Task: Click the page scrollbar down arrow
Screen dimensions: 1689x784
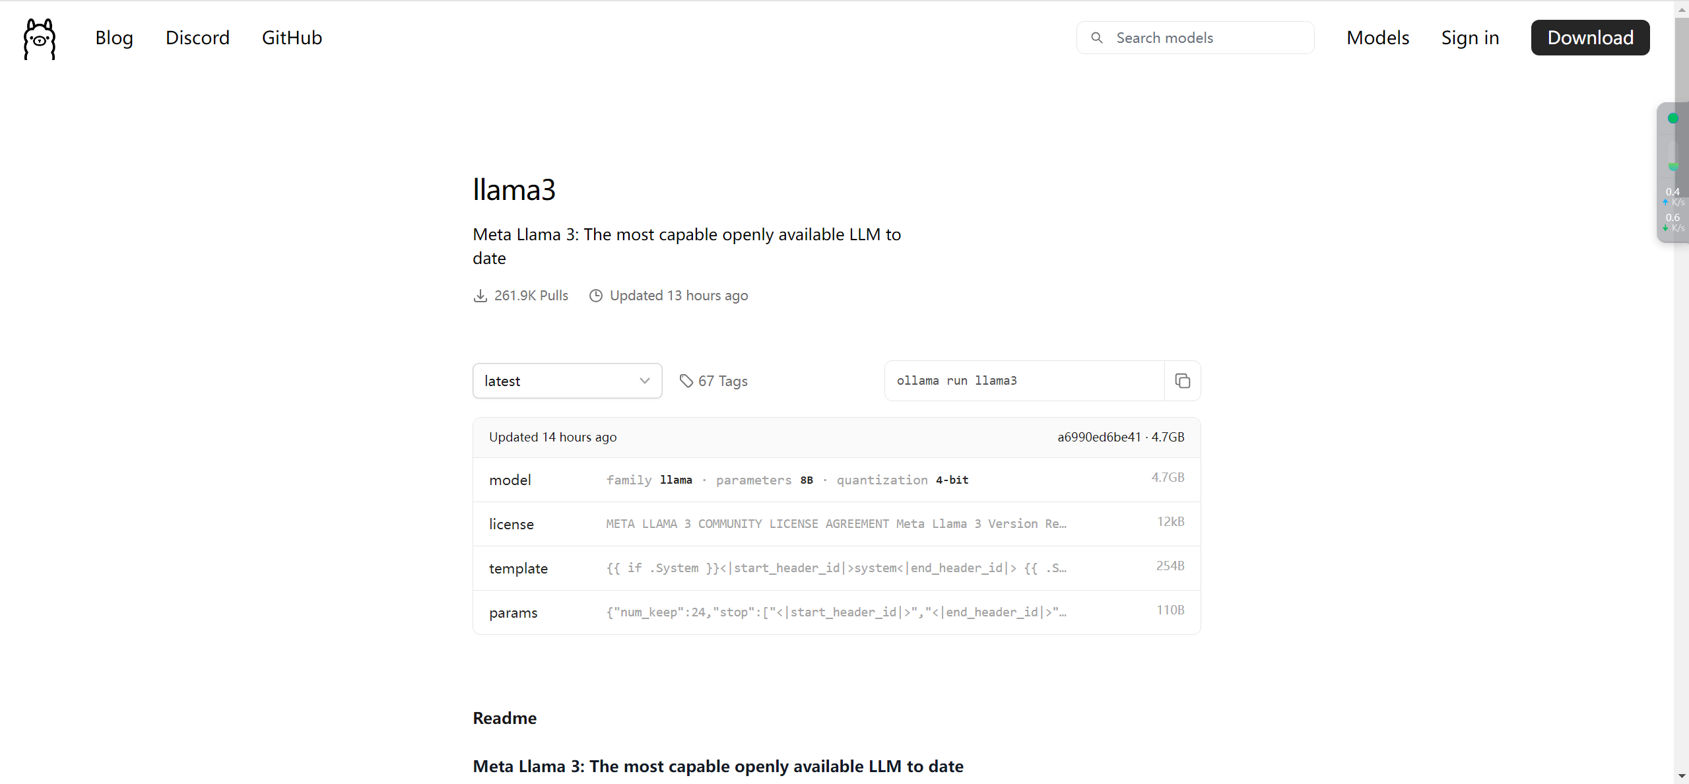Action: coord(1681,777)
